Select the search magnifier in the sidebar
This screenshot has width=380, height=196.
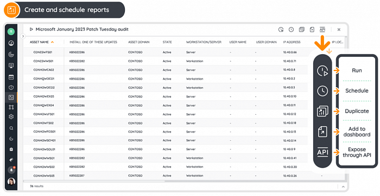[x=11, y=128]
